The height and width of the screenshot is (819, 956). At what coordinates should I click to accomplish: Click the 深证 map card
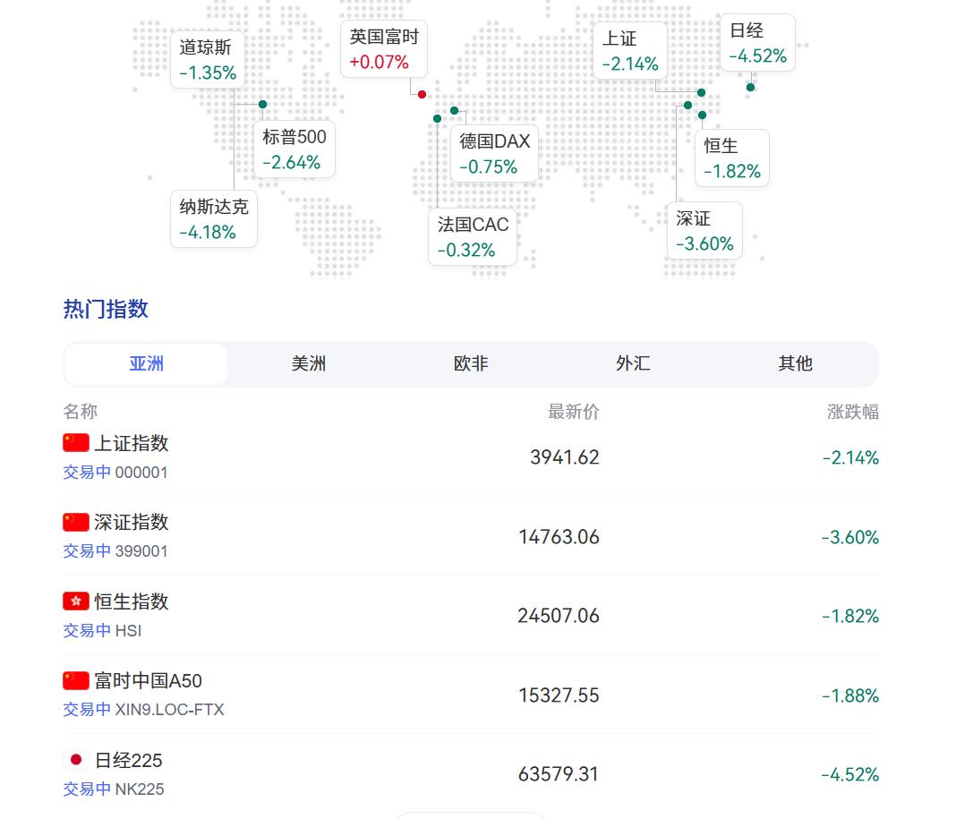coord(704,231)
